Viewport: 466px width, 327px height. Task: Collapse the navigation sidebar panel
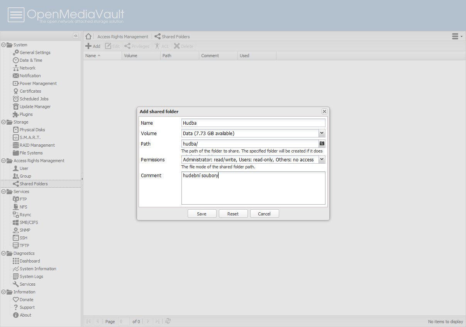click(76, 36)
